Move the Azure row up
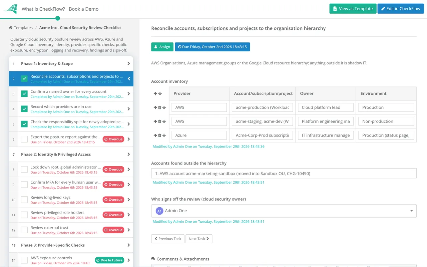The image size is (427, 267). click(x=155, y=136)
